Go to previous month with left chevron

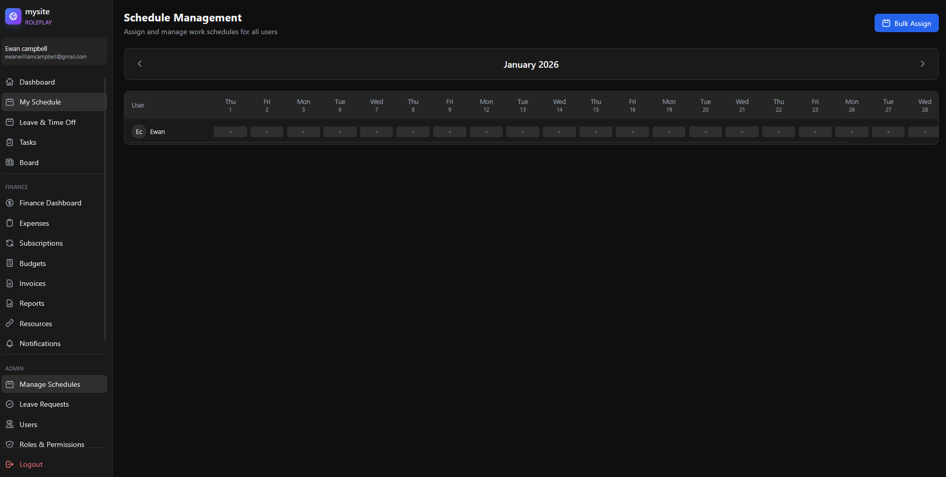click(140, 64)
